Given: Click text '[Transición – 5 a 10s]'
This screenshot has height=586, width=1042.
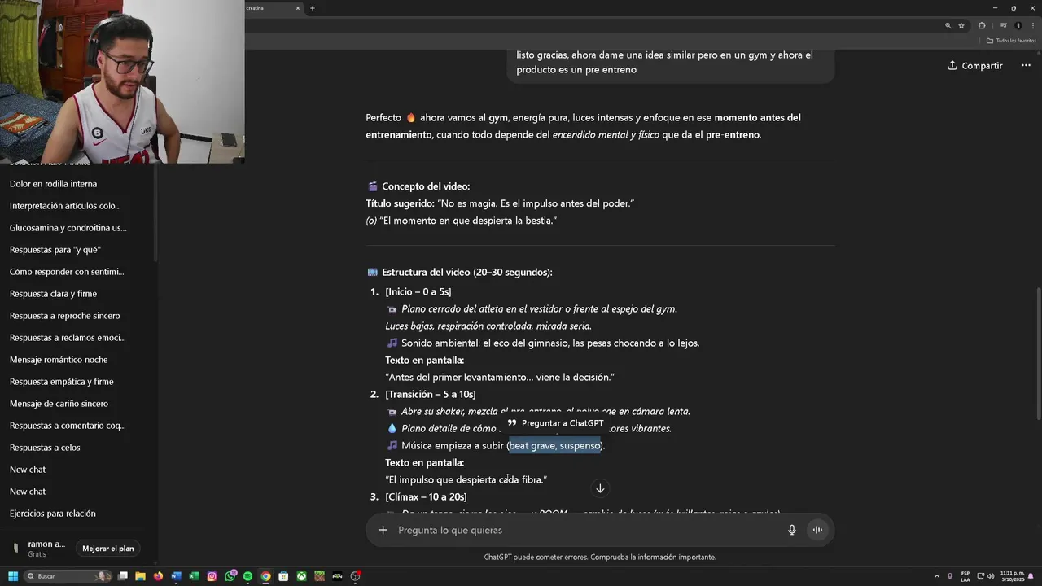Looking at the screenshot, I should coord(431,395).
